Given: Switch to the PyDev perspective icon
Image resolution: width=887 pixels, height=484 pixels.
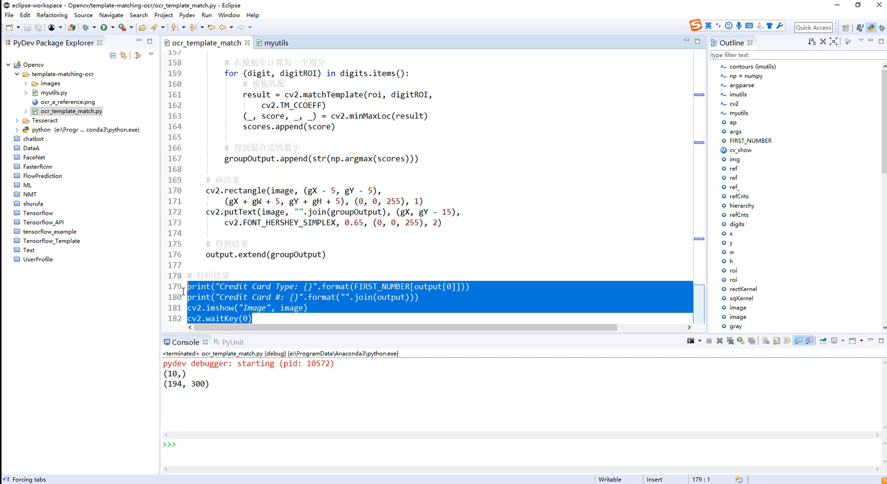Looking at the screenshot, I should pyautogui.click(x=871, y=28).
